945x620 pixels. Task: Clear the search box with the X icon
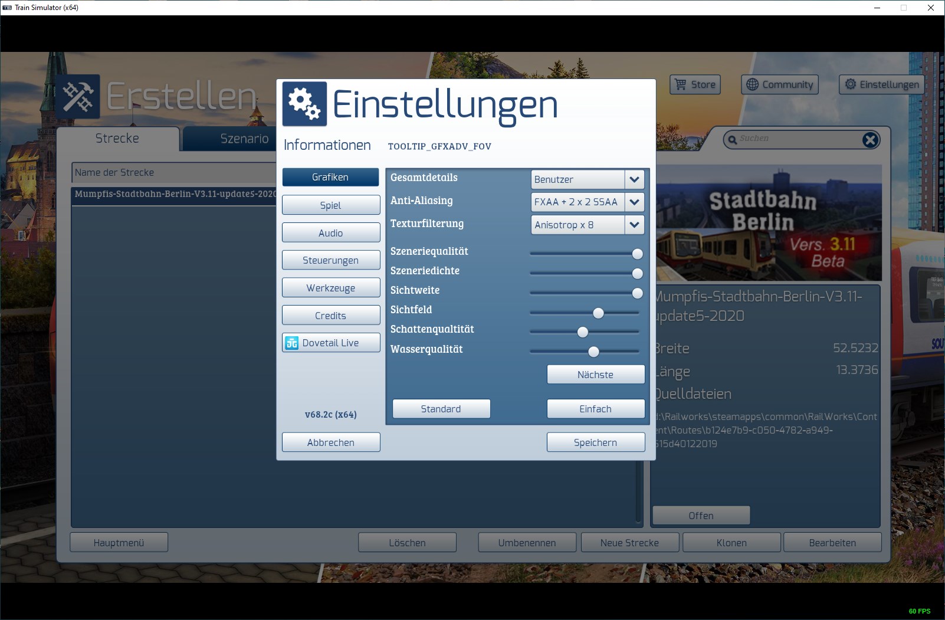[x=870, y=140]
